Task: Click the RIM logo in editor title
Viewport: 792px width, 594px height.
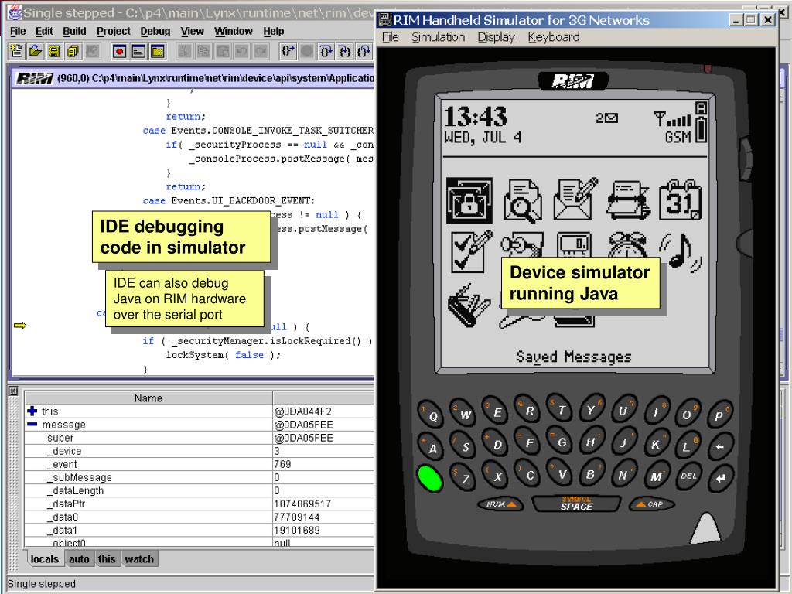Action: (34, 78)
